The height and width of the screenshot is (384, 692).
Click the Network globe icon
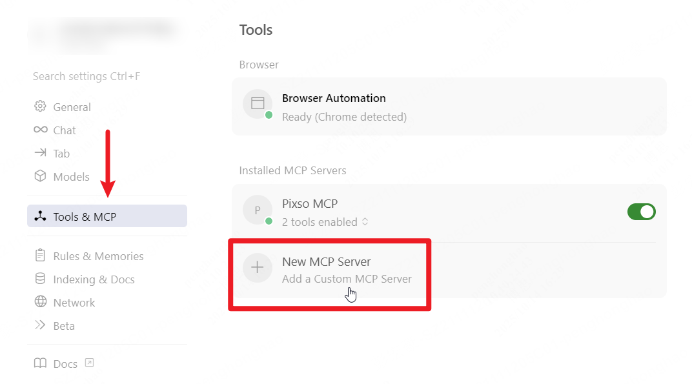39,302
